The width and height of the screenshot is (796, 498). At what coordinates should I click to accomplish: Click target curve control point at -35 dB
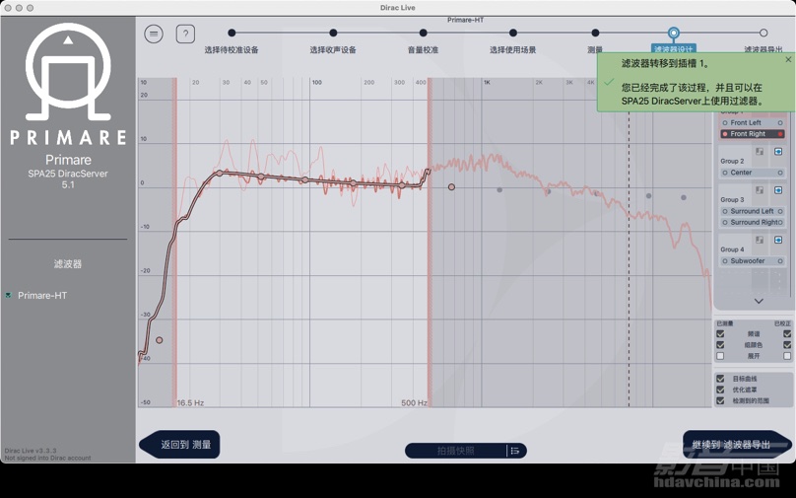pos(160,340)
